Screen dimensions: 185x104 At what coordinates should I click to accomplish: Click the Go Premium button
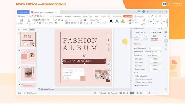151,12
